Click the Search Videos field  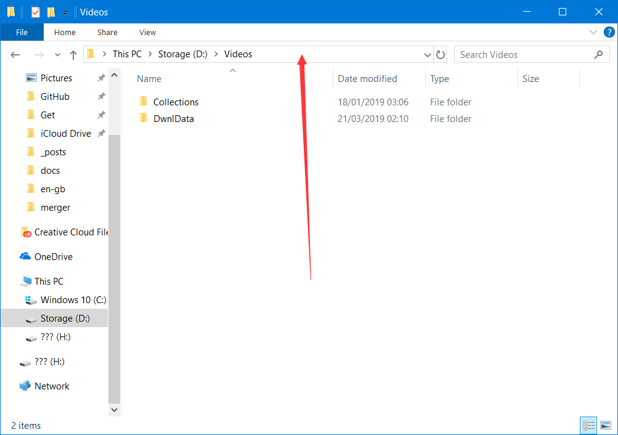coord(524,55)
